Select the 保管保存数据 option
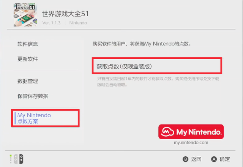The image size is (243, 167). coord(33,96)
